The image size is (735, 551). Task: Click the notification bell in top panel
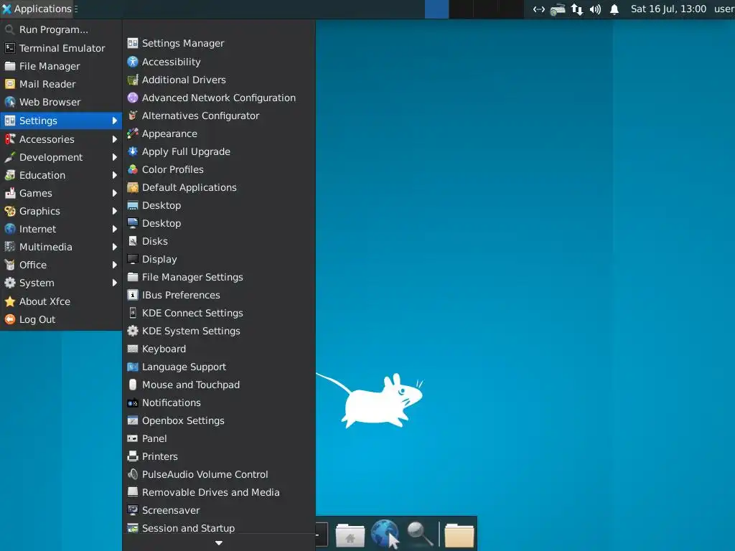(614, 9)
